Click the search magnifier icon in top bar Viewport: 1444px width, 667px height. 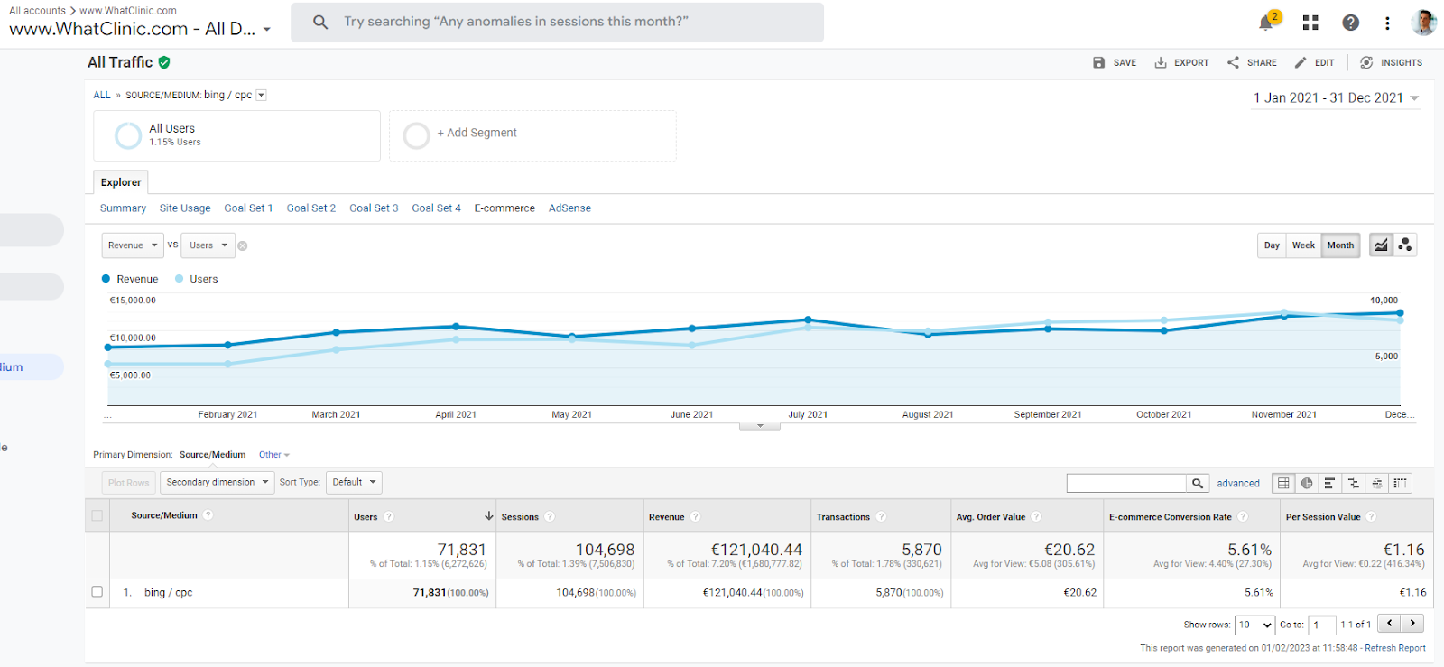coord(320,22)
